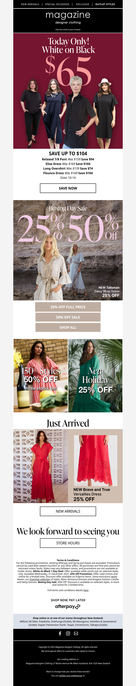Click the 50% OFF SALE button
The width and height of the screenshot is (136, 686).
(68, 317)
